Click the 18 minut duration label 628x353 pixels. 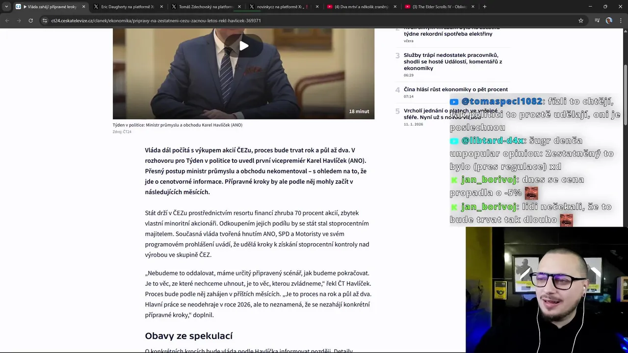click(x=359, y=111)
